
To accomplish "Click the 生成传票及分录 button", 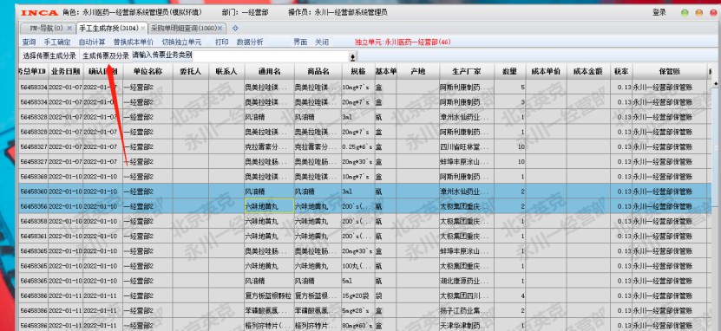I will coord(106,56).
